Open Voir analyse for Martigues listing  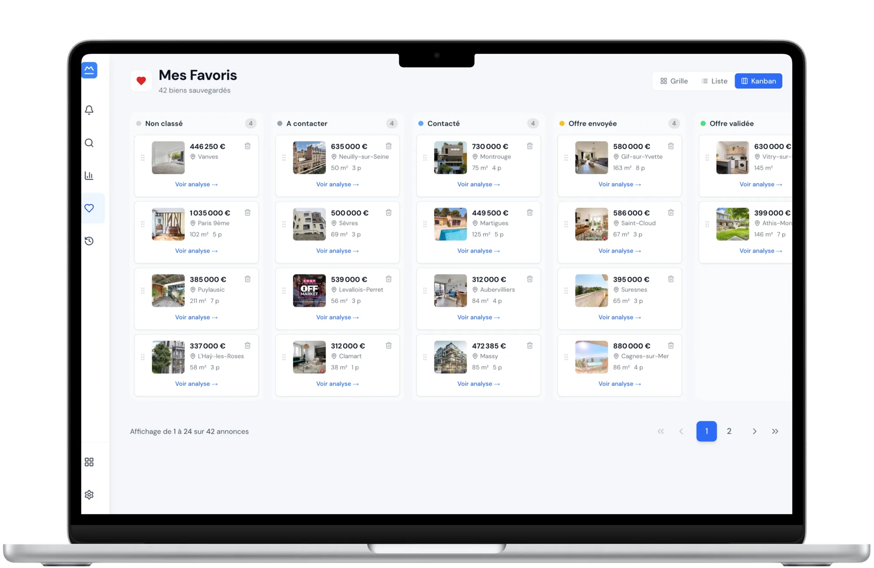(x=479, y=251)
